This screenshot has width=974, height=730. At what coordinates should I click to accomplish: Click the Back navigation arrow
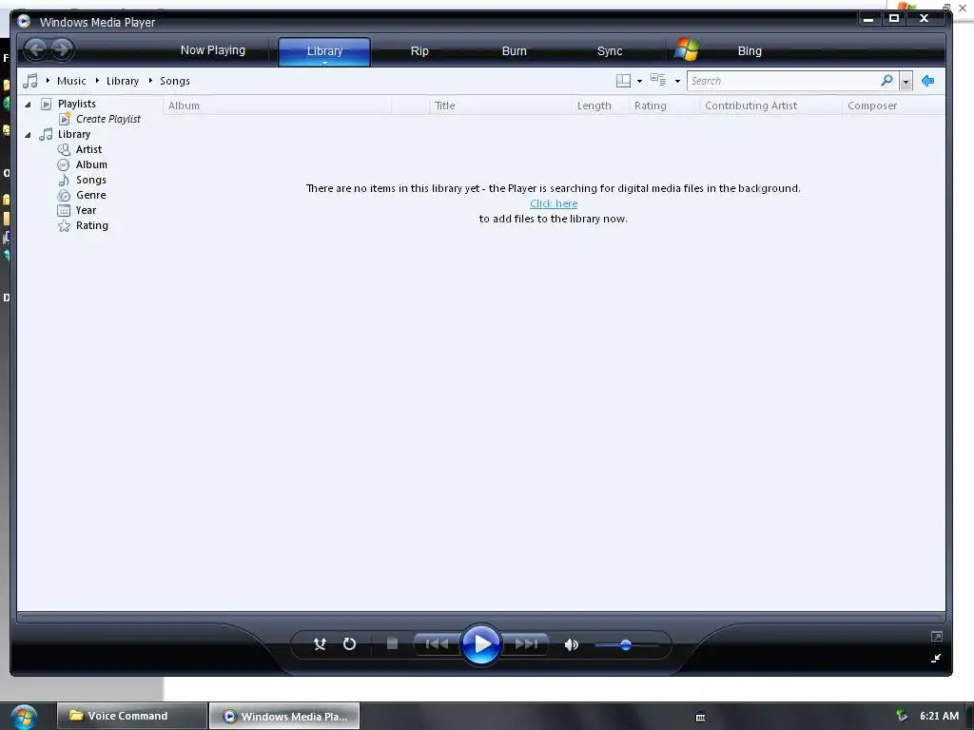click(x=36, y=49)
